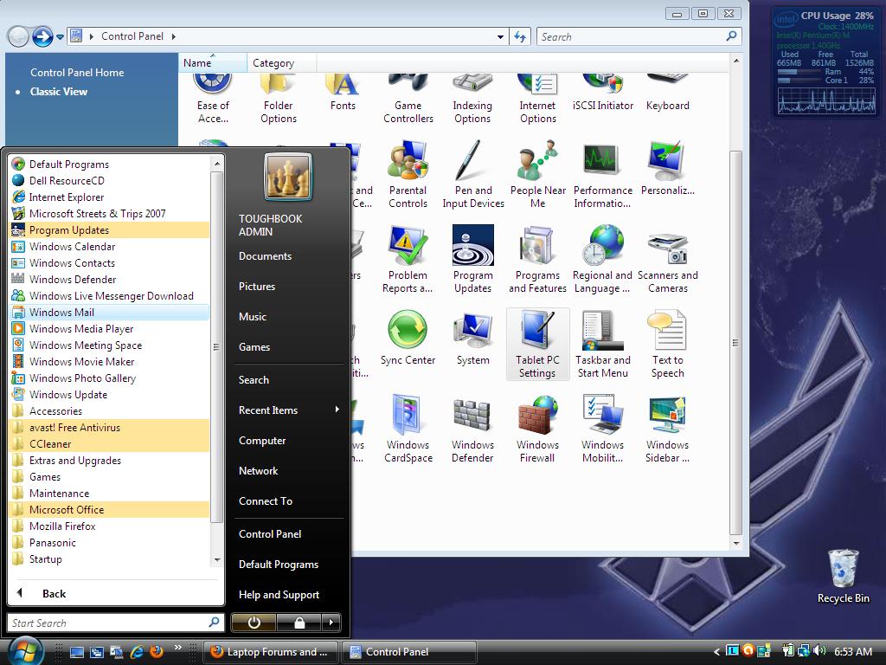Screen dimensions: 886x665
Task: Open Windows Firewall icon
Action: point(537,429)
